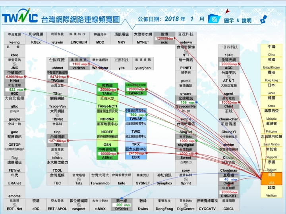The width and height of the screenshot is (286, 214).
Task: Select the Hong Kong country box
Action: point(271,76)
